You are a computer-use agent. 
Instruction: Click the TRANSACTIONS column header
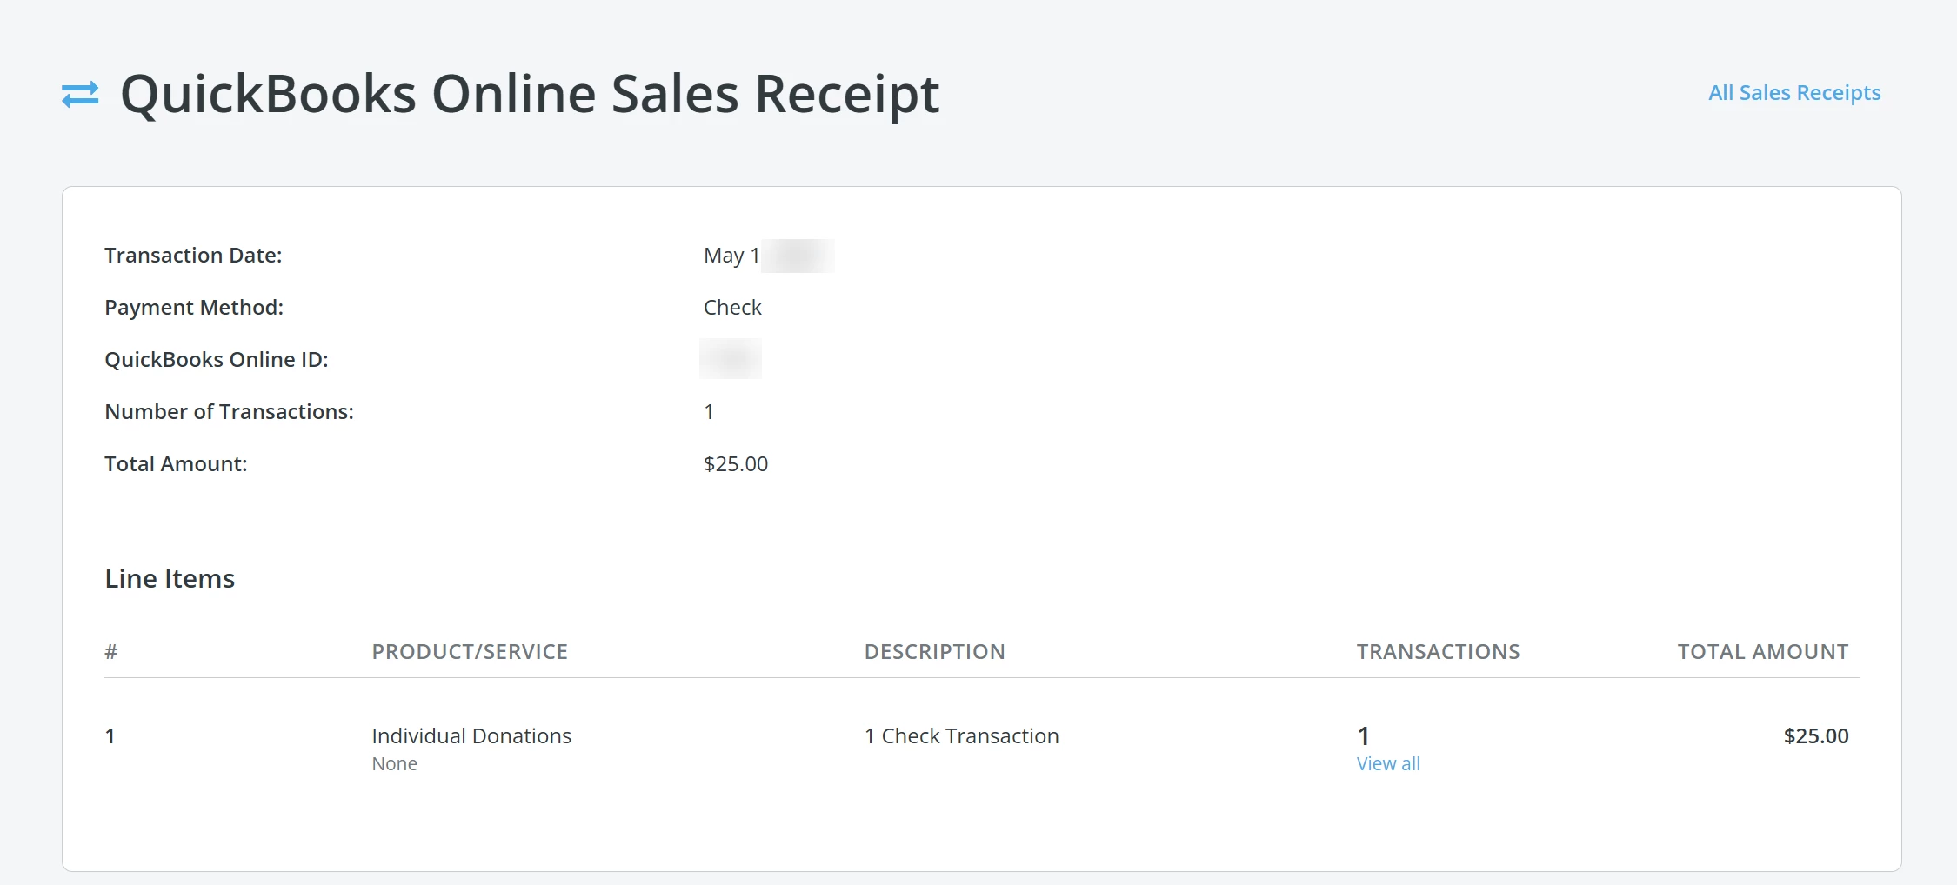[1438, 651]
